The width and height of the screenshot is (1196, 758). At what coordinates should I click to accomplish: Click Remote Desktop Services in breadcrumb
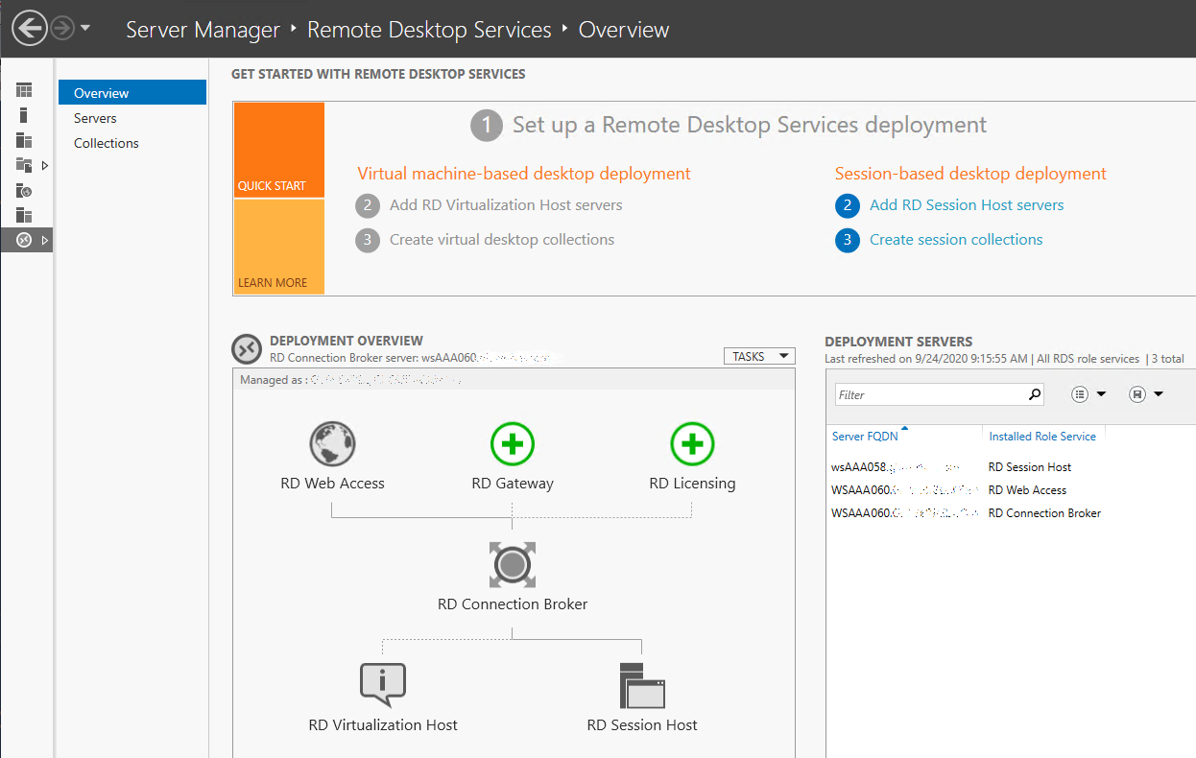tap(429, 30)
